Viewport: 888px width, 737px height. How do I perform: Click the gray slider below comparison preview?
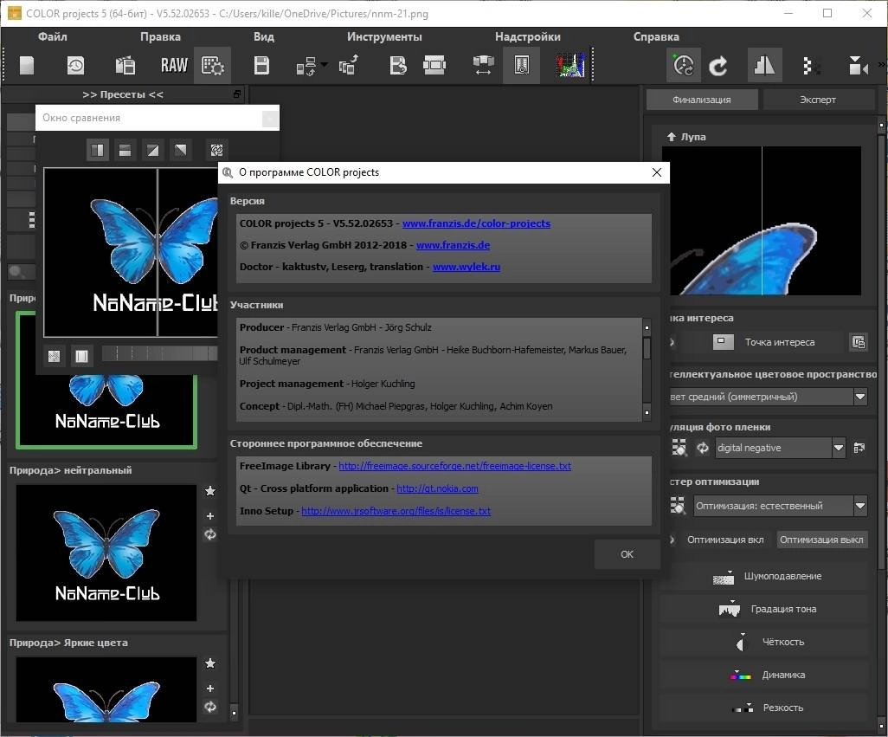click(159, 353)
